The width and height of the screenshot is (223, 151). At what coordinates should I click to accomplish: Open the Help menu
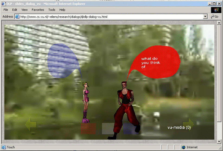point(62,10)
